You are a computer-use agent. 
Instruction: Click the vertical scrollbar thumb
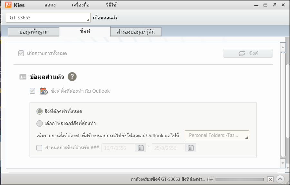[x=283, y=105]
